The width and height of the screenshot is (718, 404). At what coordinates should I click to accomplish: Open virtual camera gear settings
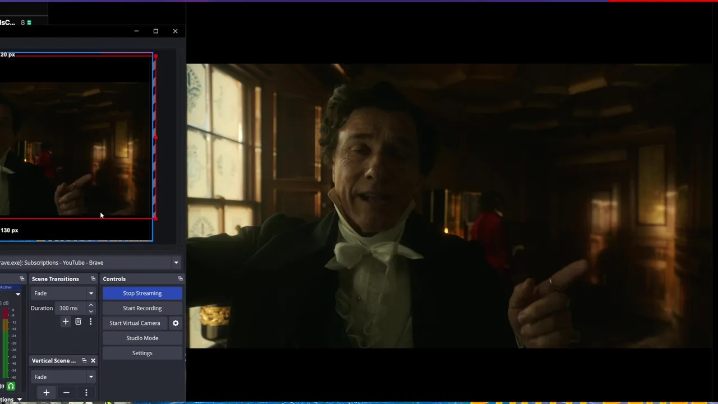[x=176, y=323]
